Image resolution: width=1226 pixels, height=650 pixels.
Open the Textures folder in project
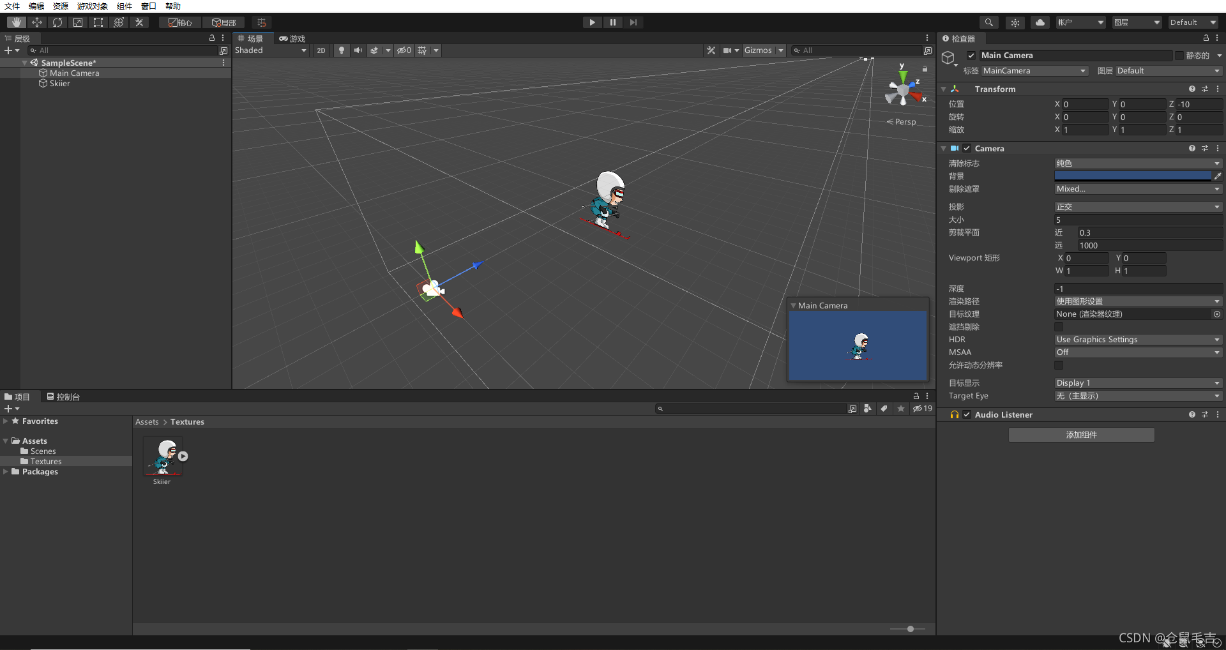[46, 462]
